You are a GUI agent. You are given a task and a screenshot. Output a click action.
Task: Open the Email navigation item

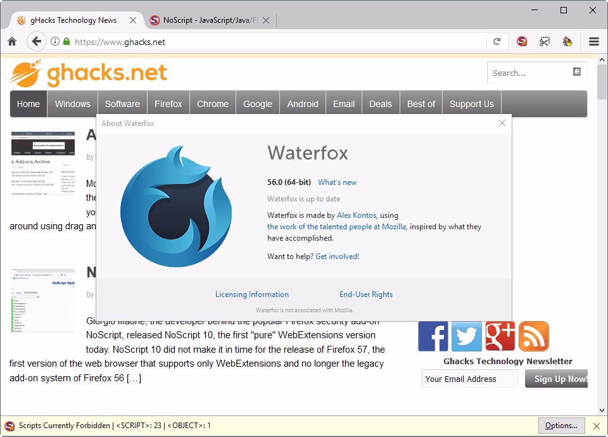[344, 104]
